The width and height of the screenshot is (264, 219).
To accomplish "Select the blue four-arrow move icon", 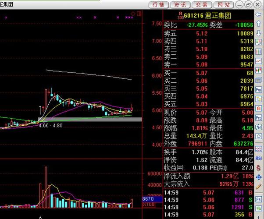I will (x=258, y=177).
